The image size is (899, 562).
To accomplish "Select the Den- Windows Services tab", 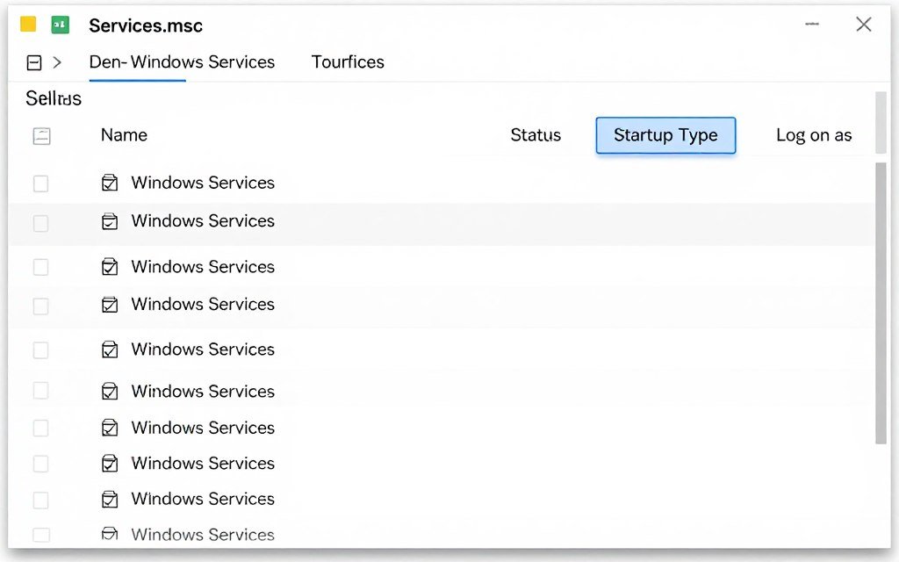I will pyautogui.click(x=182, y=61).
